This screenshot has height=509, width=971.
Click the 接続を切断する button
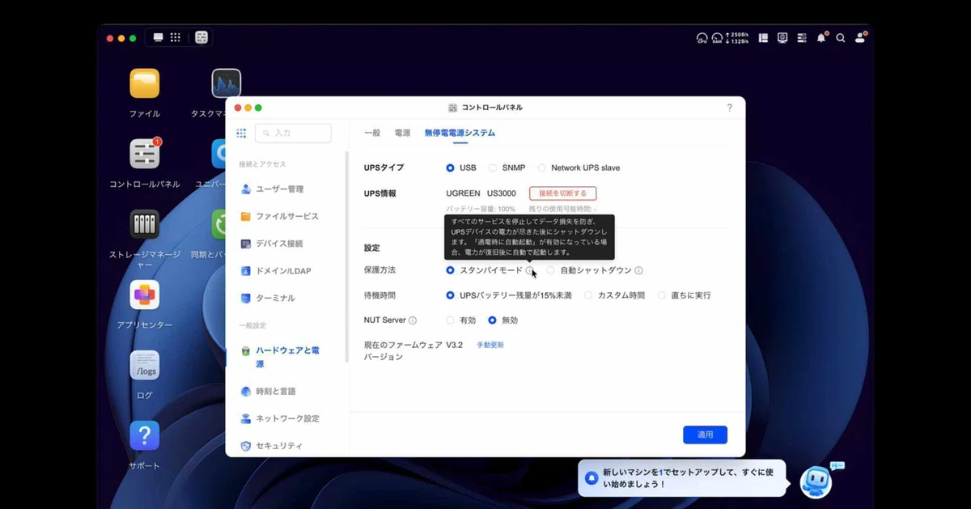(563, 193)
